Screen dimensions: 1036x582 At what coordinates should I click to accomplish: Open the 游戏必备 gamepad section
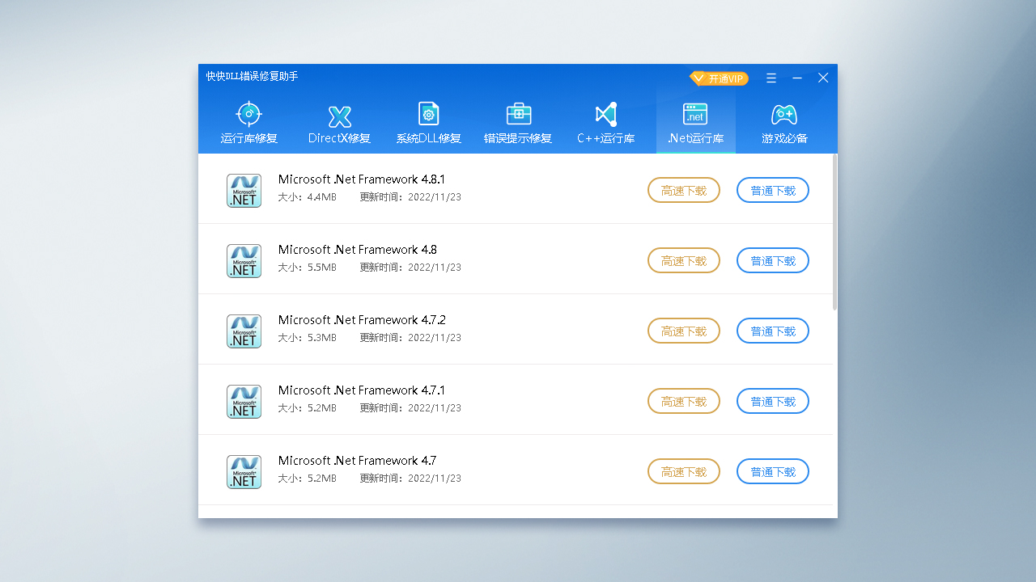[784, 123]
